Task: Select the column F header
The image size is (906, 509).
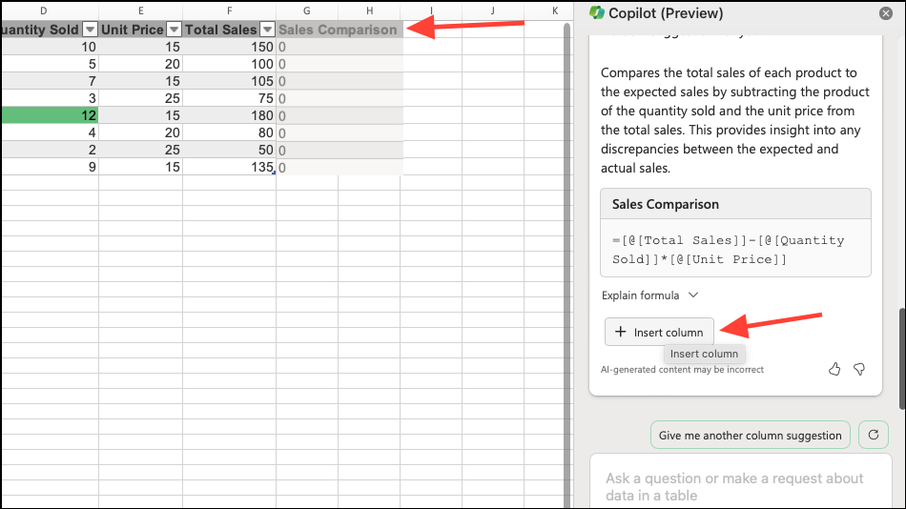Action: click(230, 10)
